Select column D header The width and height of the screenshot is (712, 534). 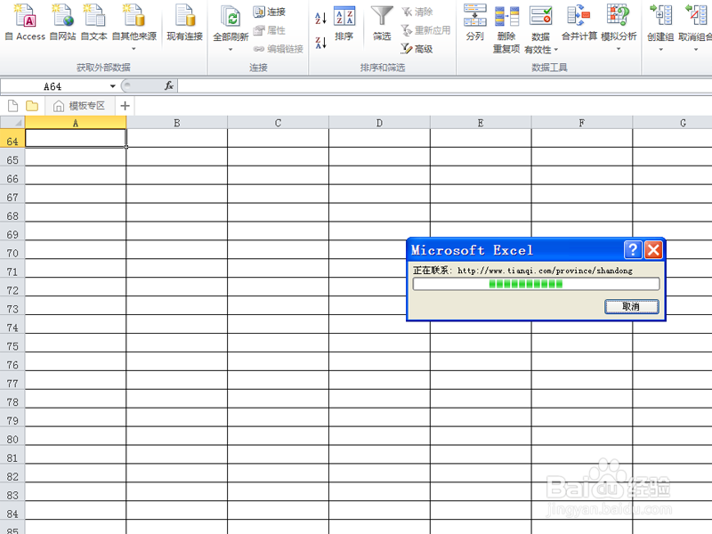(379, 123)
